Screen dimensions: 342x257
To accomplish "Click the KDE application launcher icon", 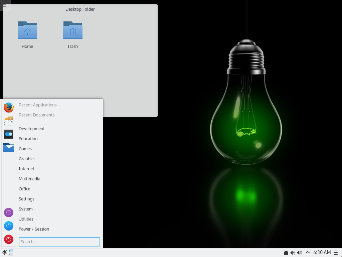I will 5,253.
